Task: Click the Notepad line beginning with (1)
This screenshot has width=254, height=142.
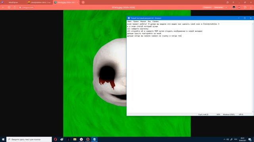Action: tap(138, 29)
